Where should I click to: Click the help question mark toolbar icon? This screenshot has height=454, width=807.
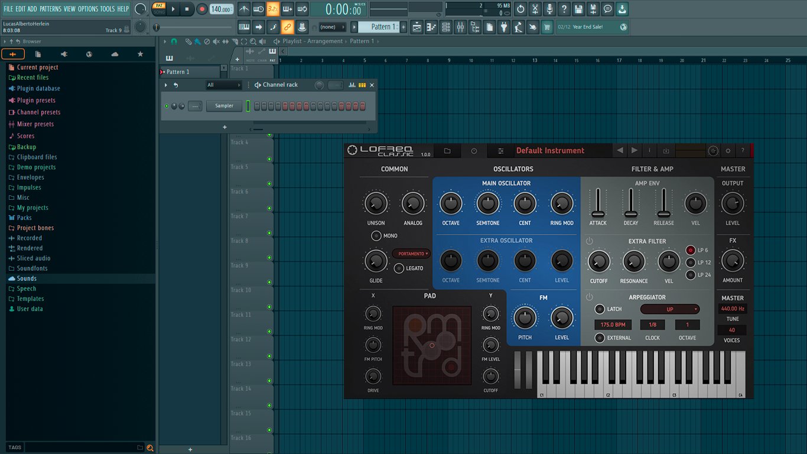tap(564, 9)
